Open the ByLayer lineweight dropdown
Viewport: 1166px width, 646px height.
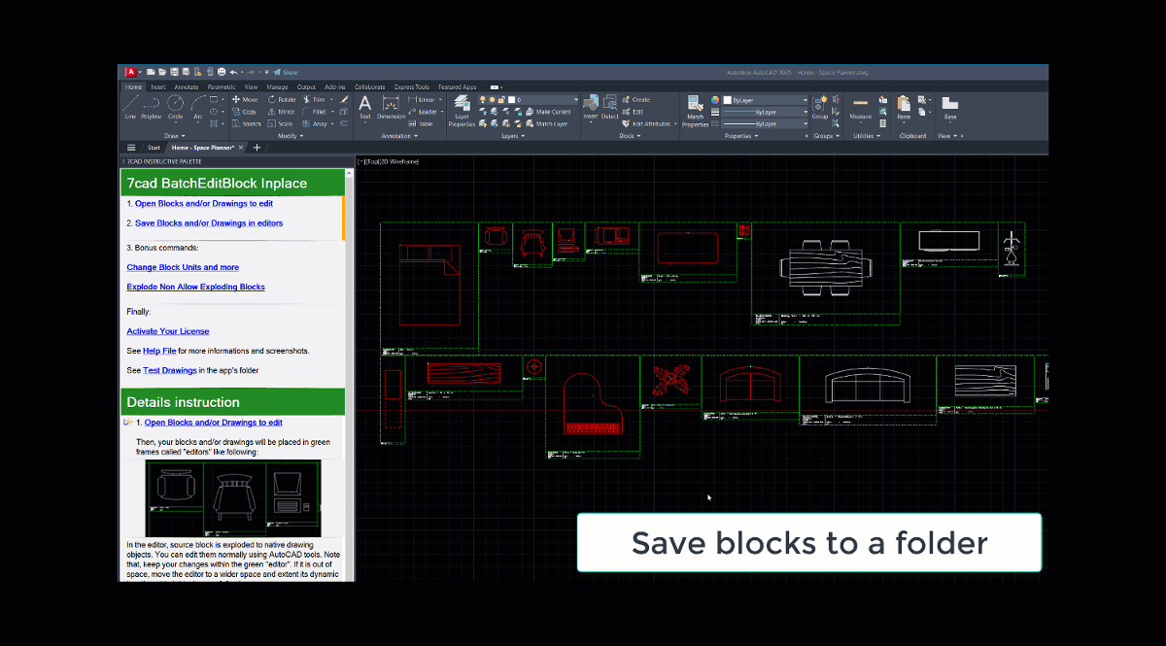click(765, 112)
